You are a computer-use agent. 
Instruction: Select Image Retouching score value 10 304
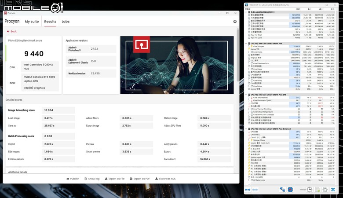pyautogui.click(x=49, y=110)
